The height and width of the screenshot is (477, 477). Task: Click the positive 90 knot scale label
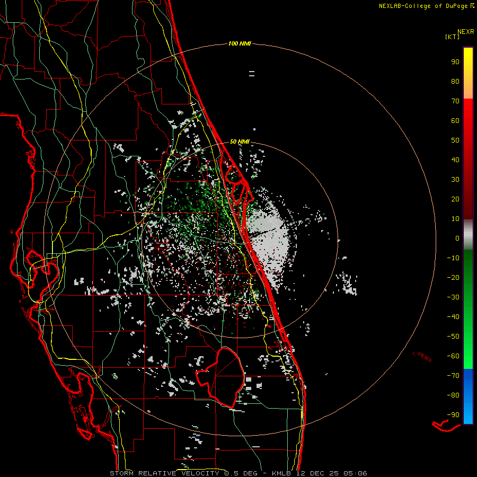click(455, 62)
